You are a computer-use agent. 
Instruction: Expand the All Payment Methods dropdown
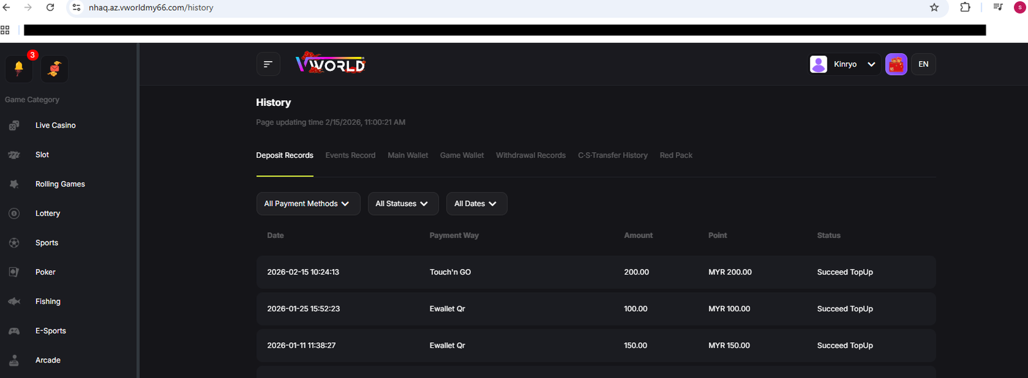click(x=308, y=203)
